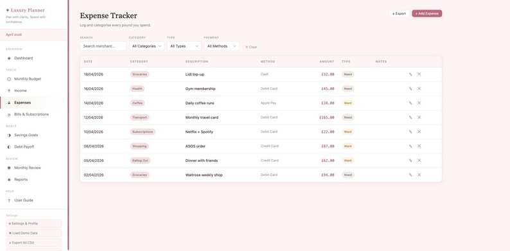Viewport: 510px width, 251px height.
Task: Click the £94.00 amount
Action: pyautogui.click(x=328, y=175)
